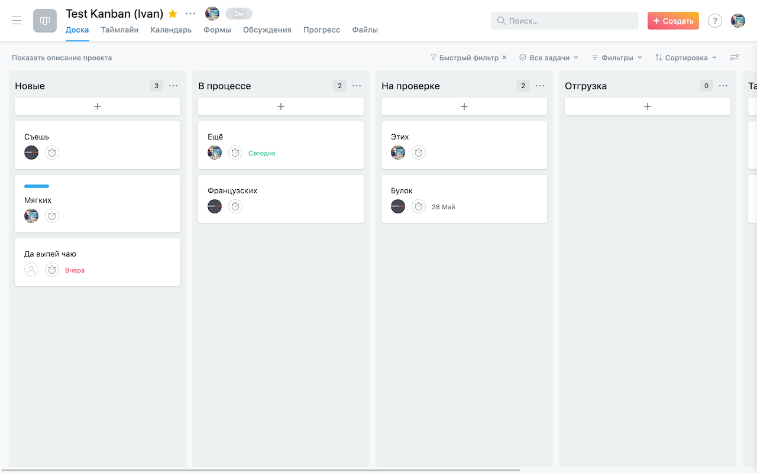Viewport: 757px width, 473px height.
Task: Open project options via dots beside the title
Action: point(190,13)
